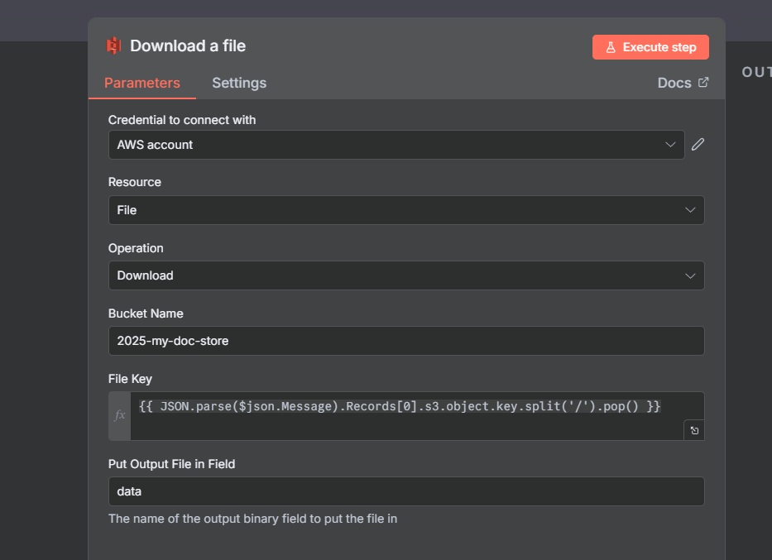The width and height of the screenshot is (772, 560).
Task: Click the File Key expression field
Action: coord(417,416)
